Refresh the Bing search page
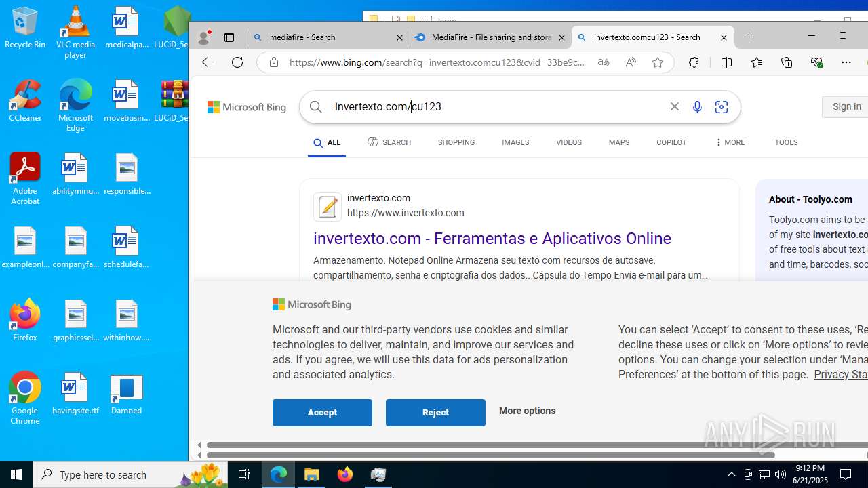868x488 pixels. [x=237, y=62]
